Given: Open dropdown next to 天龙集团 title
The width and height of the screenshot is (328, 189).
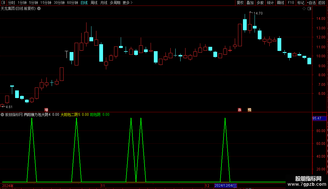Looking at the screenshot, I should tap(39, 9).
